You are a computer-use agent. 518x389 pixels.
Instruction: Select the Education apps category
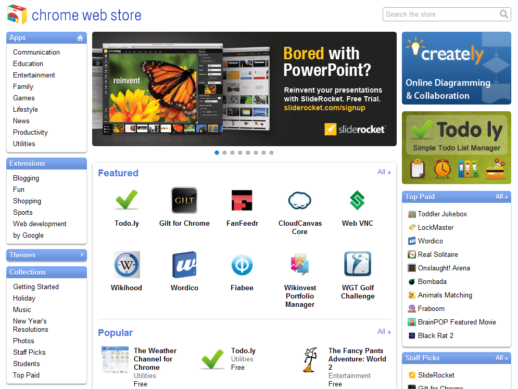tap(28, 63)
